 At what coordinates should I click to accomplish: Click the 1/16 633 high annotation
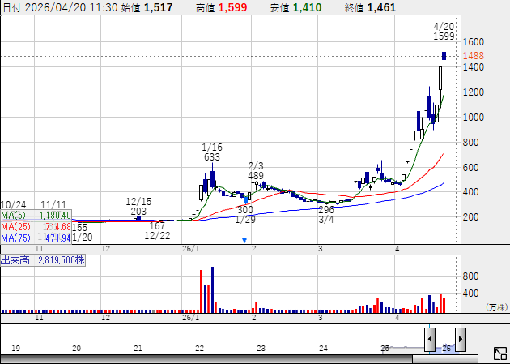212,152
